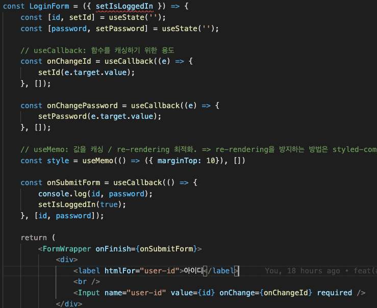Click the underlined setIsLoggedIn prop parameter

click(x=124, y=7)
